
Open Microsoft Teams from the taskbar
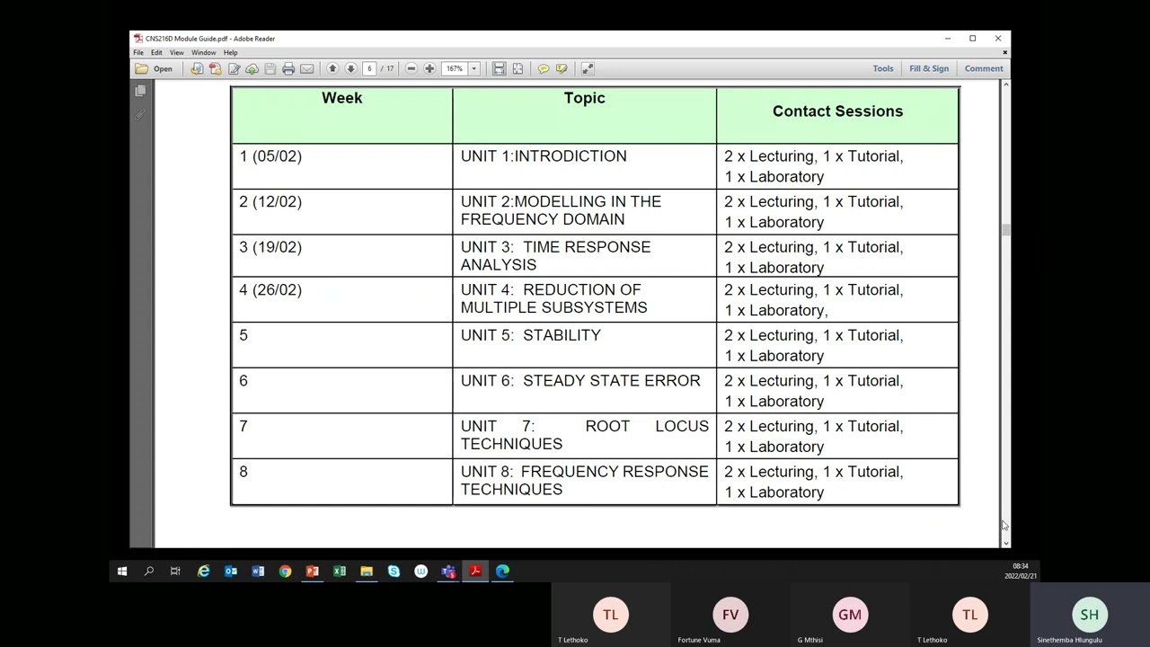(x=448, y=571)
